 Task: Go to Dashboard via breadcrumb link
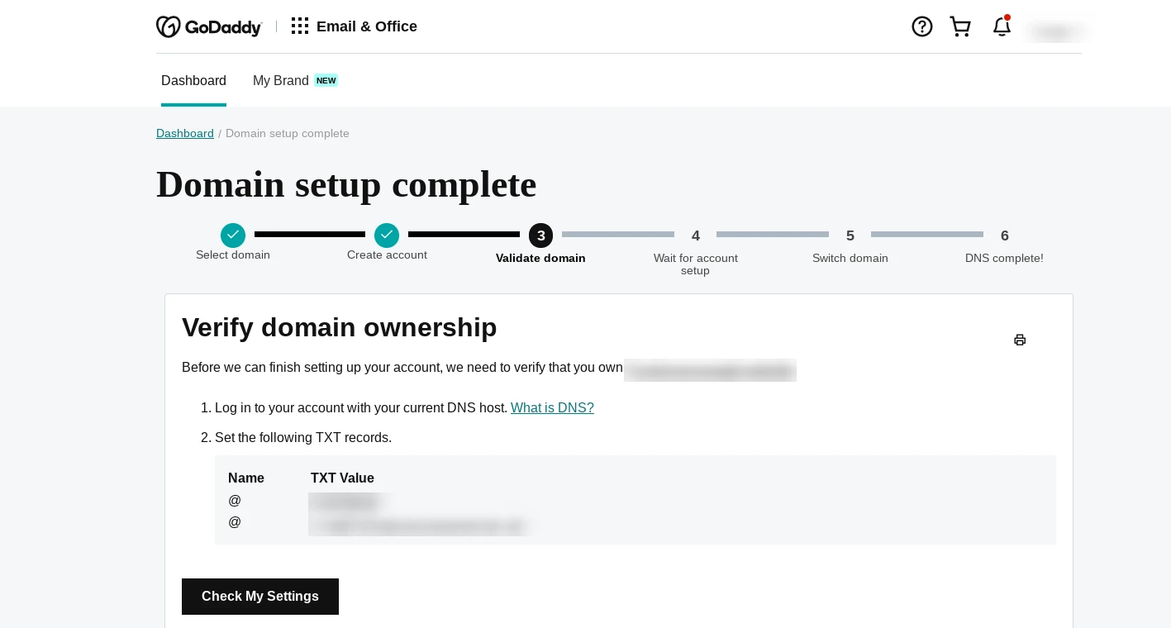click(185, 134)
